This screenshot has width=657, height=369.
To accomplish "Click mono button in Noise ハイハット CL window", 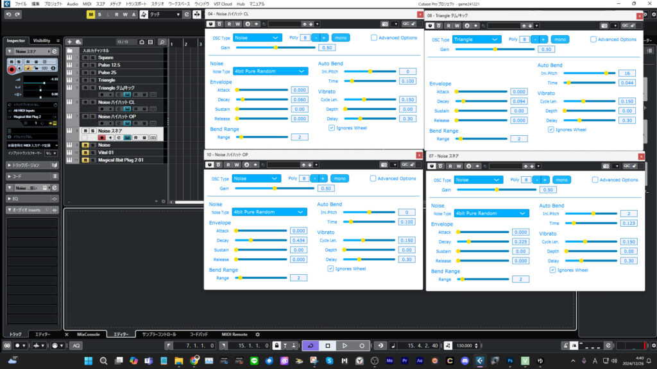I will (x=341, y=38).
